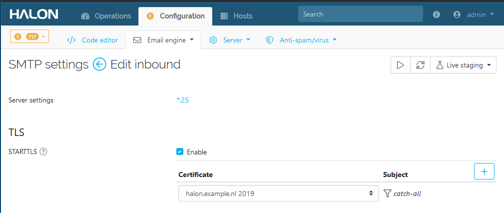Click the info circle icon in header

pyautogui.click(x=437, y=15)
